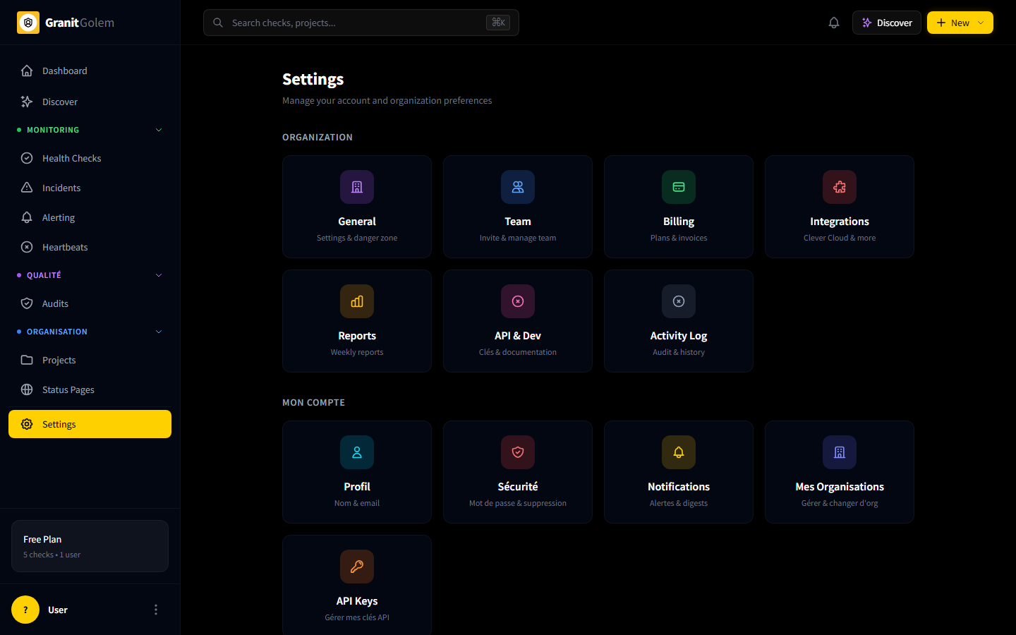Click the Projects folder icon
This screenshot has width=1016, height=635.
click(x=27, y=360)
